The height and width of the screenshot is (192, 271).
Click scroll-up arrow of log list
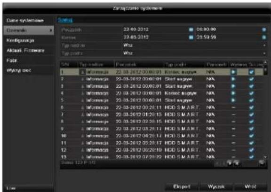click(265, 62)
